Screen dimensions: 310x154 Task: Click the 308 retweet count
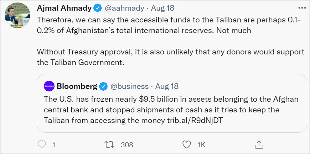[127, 145]
